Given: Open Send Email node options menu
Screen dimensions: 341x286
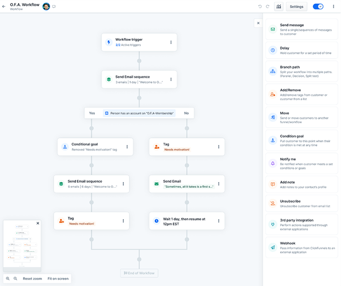Looking at the screenshot, I should point(219,184).
